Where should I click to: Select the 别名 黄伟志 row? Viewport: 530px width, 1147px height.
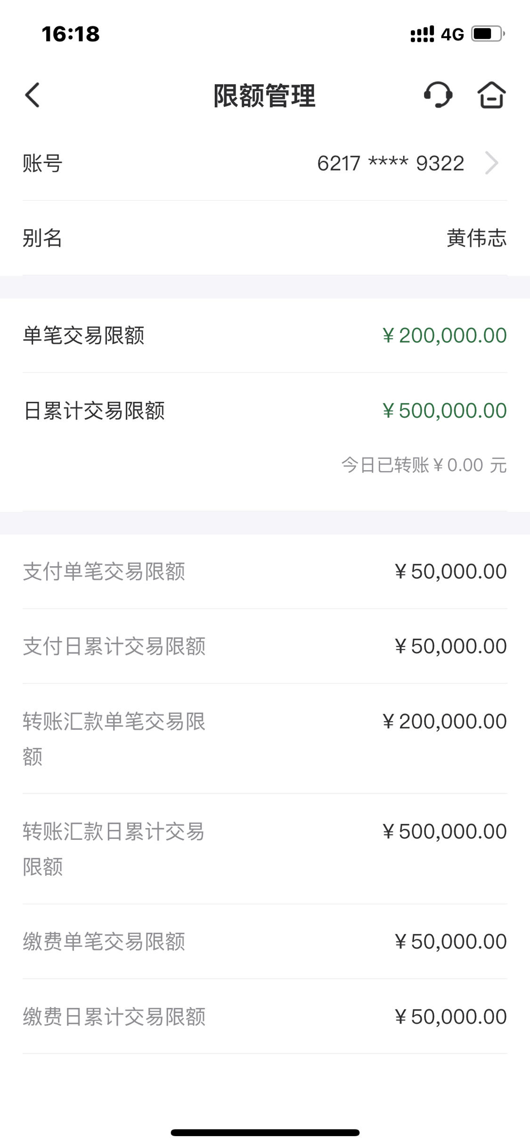tap(265, 238)
